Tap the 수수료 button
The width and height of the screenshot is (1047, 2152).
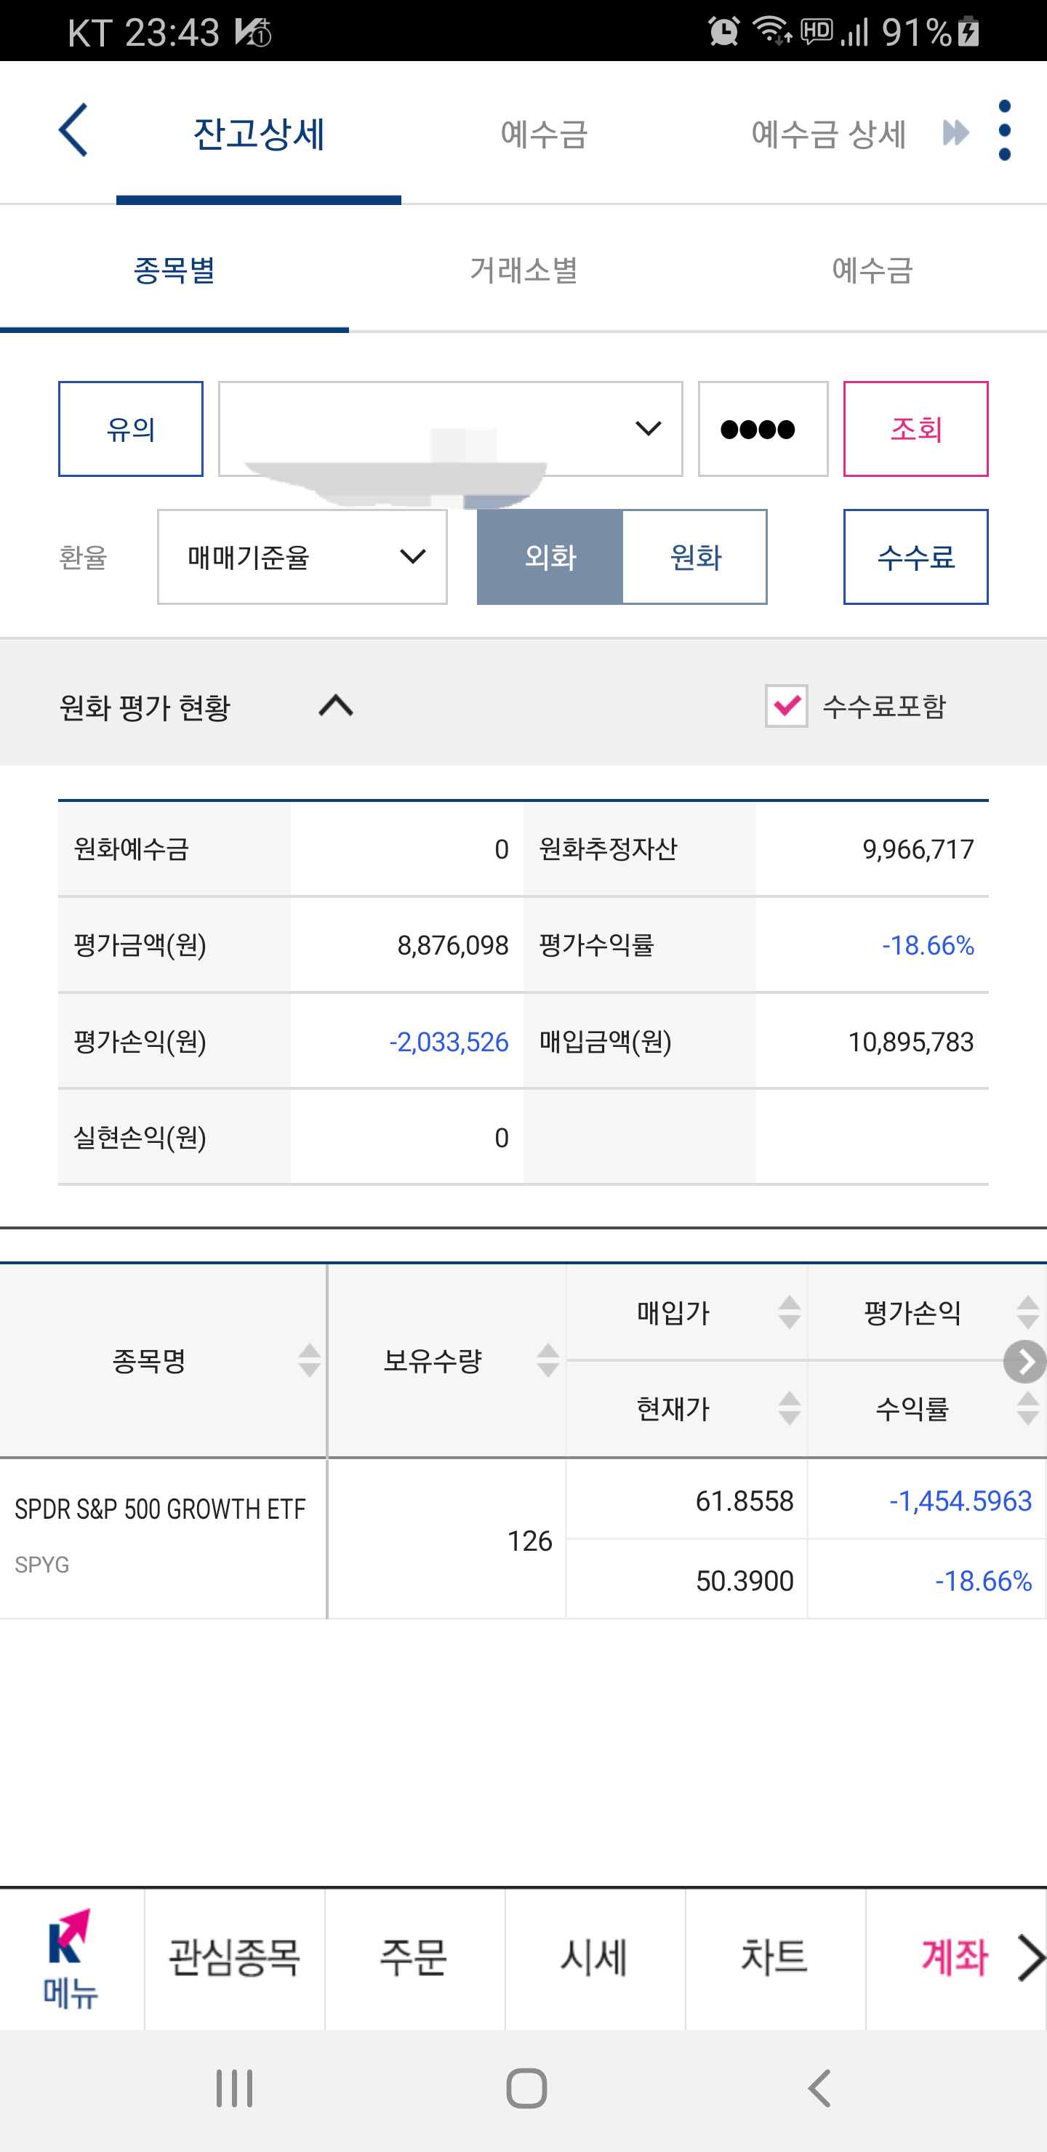click(x=916, y=557)
